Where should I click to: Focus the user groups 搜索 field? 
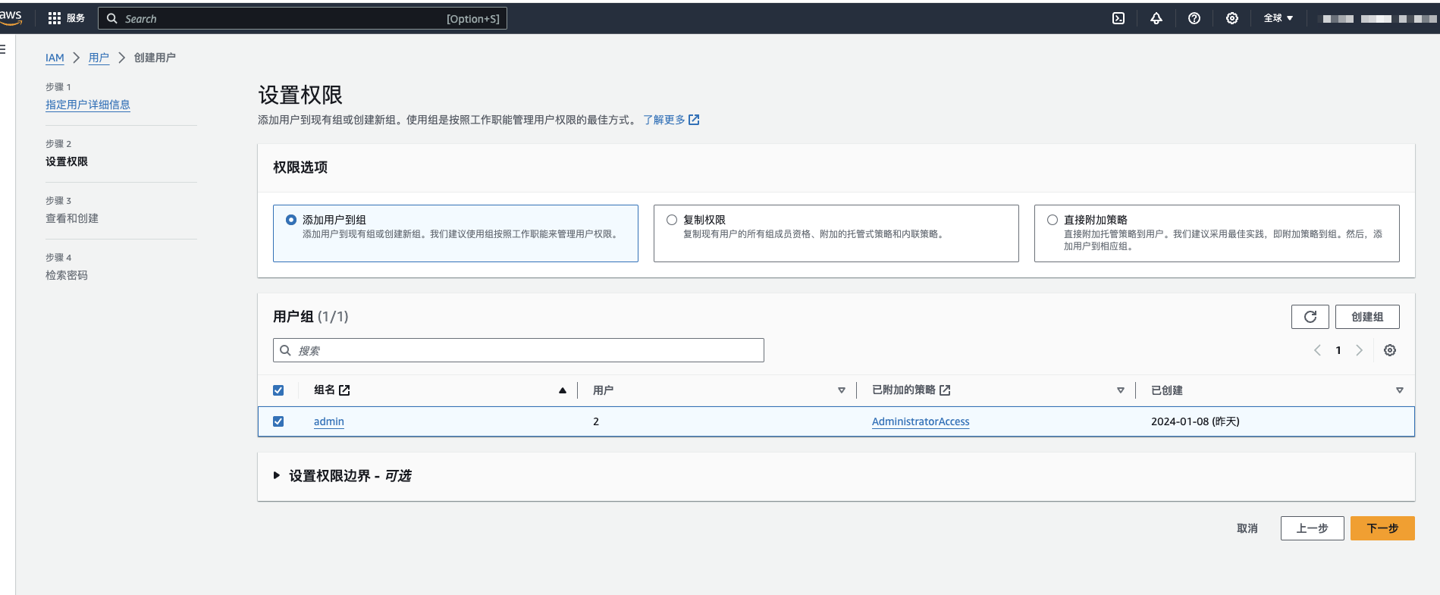pyautogui.click(x=519, y=350)
